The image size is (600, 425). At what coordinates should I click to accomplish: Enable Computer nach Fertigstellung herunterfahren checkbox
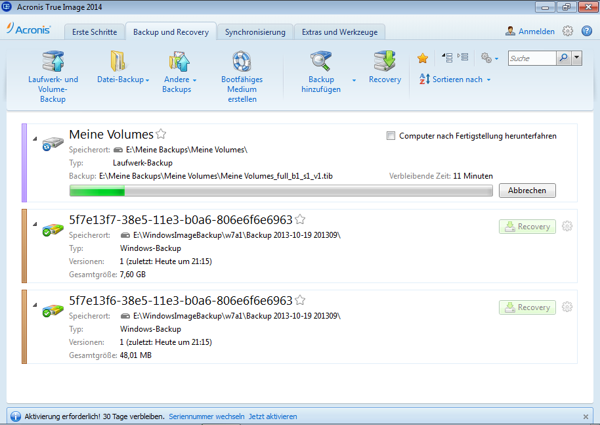click(x=391, y=136)
